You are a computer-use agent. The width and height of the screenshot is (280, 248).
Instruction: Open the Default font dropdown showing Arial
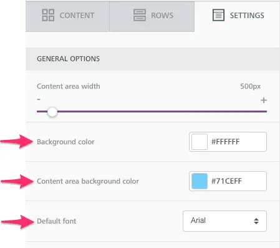(224, 221)
